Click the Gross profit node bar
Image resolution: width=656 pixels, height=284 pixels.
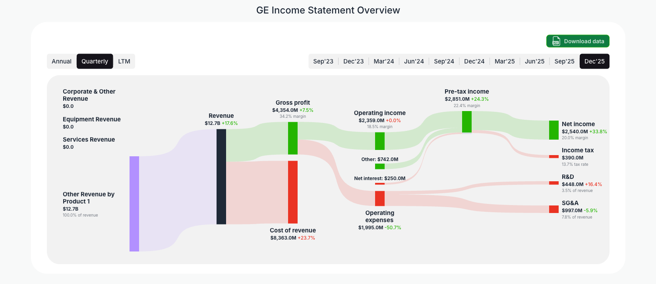[x=292, y=139]
